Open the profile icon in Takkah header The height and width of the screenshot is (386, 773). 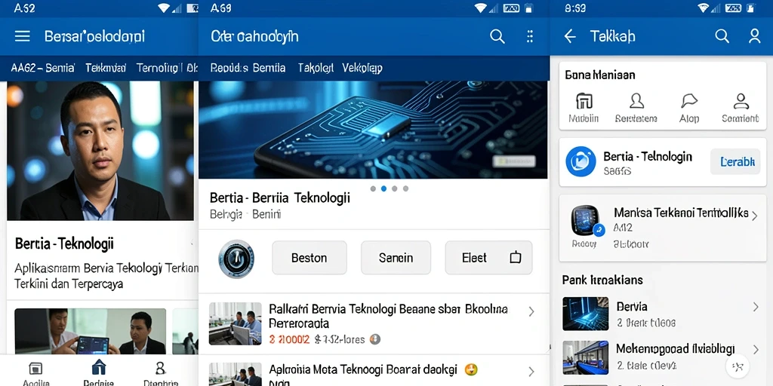point(754,36)
